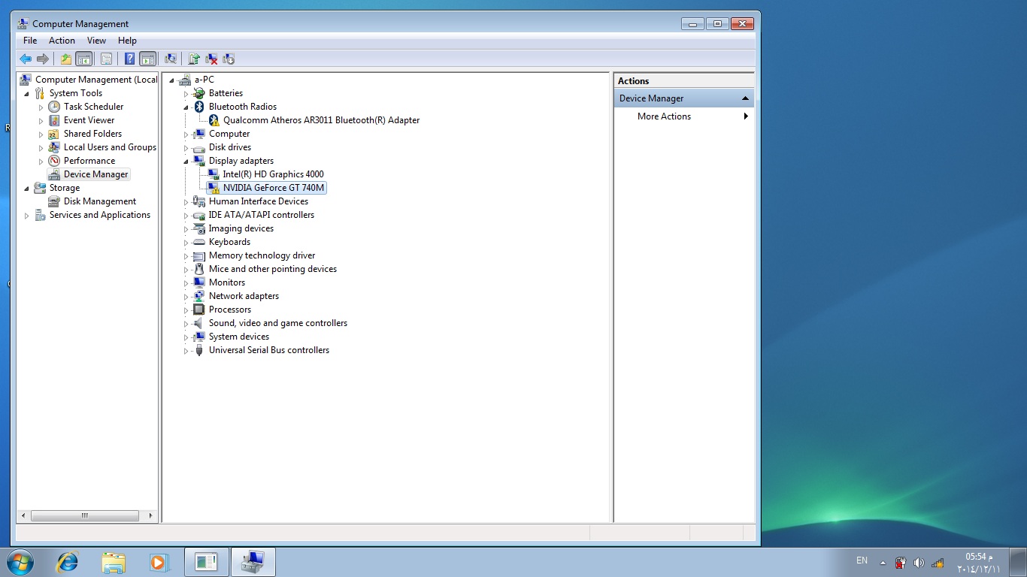Image resolution: width=1027 pixels, height=577 pixels.
Task: Open the Action menu
Action: coord(62,41)
